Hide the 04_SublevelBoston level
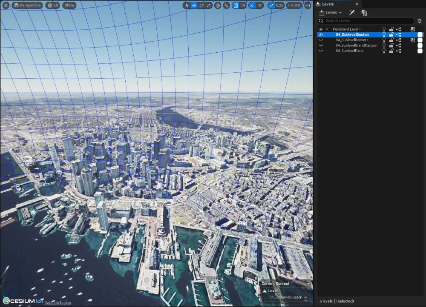426x307 pixels. 321,34
